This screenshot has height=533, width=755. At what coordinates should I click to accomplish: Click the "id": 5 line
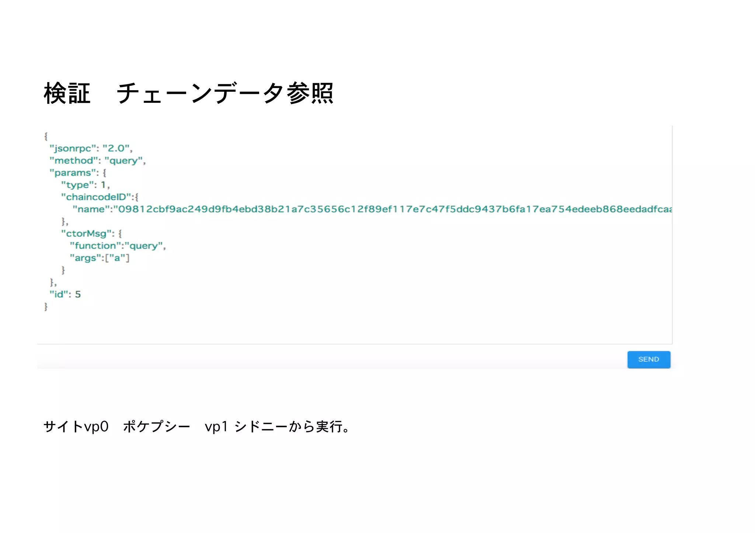pyautogui.click(x=65, y=294)
